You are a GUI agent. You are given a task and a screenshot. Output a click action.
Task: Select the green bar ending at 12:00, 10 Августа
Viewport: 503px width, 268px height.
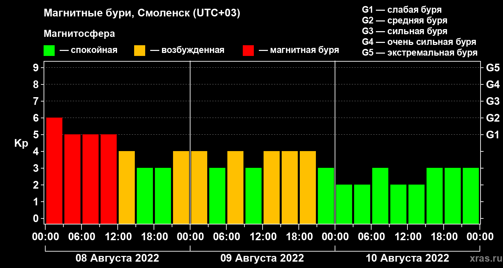398,204
